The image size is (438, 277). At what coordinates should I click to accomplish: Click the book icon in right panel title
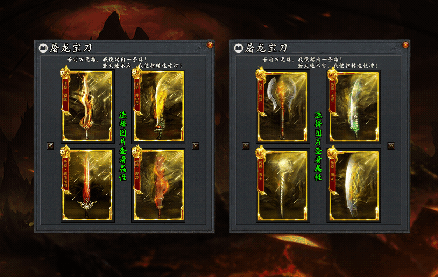click(239, 48)
